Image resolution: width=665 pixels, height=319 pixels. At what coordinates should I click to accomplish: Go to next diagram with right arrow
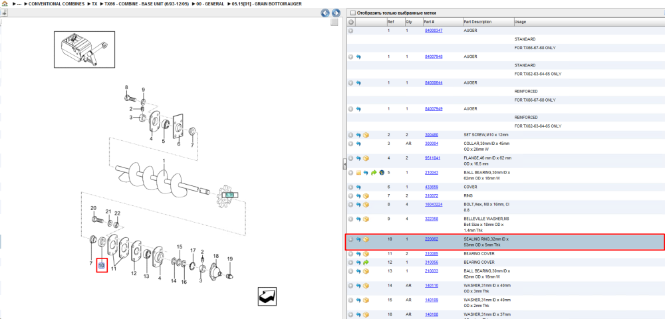coord(335,13)
